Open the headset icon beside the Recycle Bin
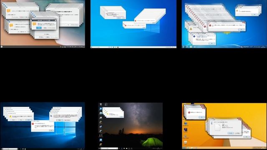The image size is (267, 150). [106, 104]
